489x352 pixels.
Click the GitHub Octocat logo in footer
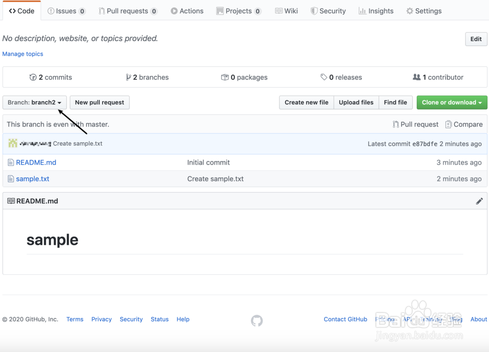257,321
